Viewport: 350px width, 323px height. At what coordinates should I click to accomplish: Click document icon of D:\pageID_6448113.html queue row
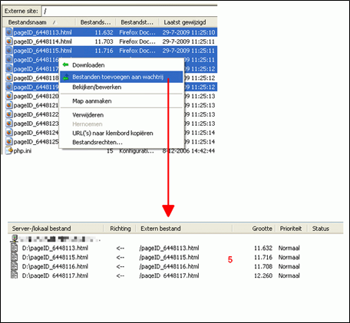tap(15, 248)
